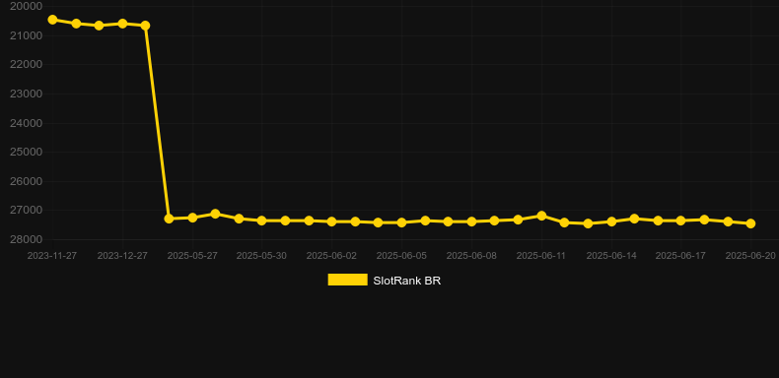Click the 2025-06-05 x-axis date label
Screen dimensions: 779x378
coord(401,256)
